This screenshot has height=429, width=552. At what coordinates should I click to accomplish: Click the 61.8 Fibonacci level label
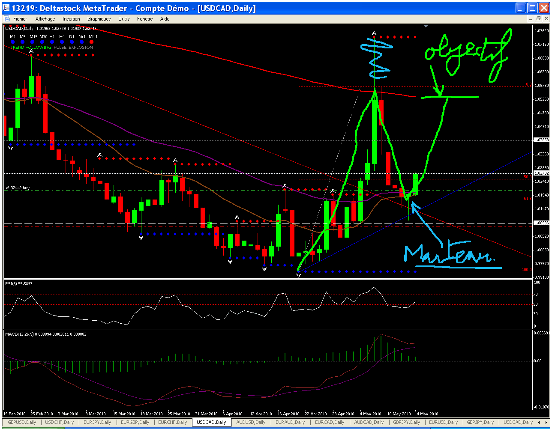click(528, 199)
